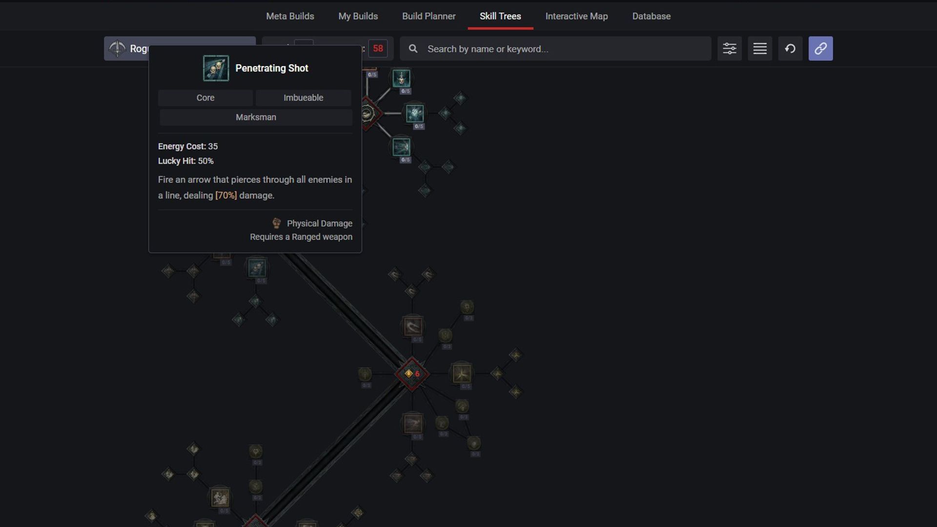Open the Build Planner tab
Viewport: 937px width, 527px height.
pos(428,16)
